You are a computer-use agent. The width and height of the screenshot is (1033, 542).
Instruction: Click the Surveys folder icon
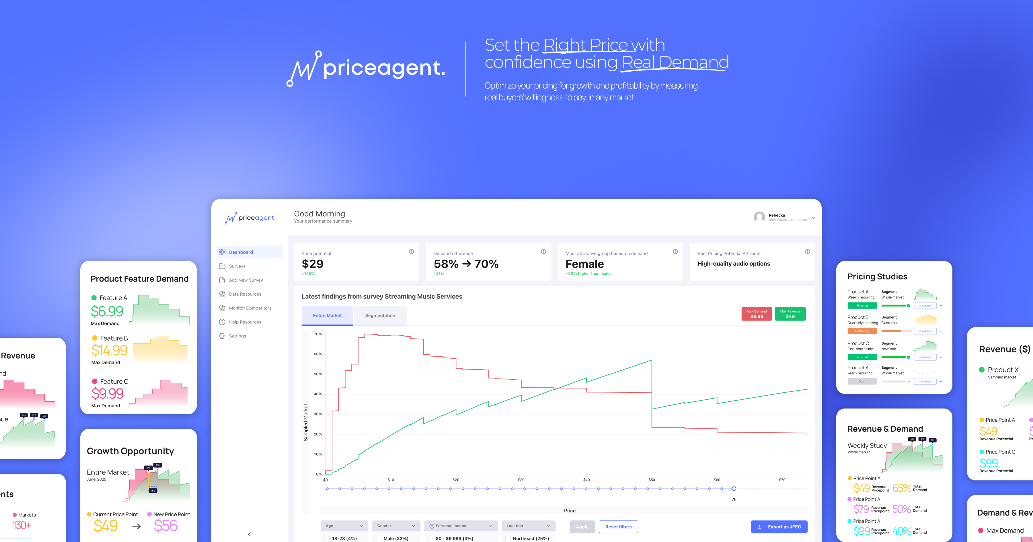[222, 266]
